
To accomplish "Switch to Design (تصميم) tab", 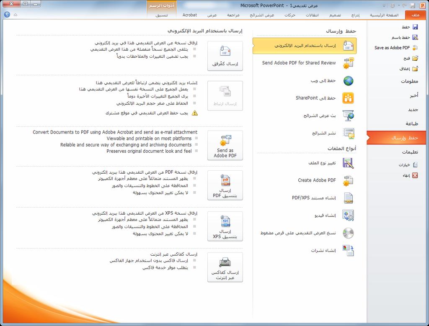I will click(335, 15).
